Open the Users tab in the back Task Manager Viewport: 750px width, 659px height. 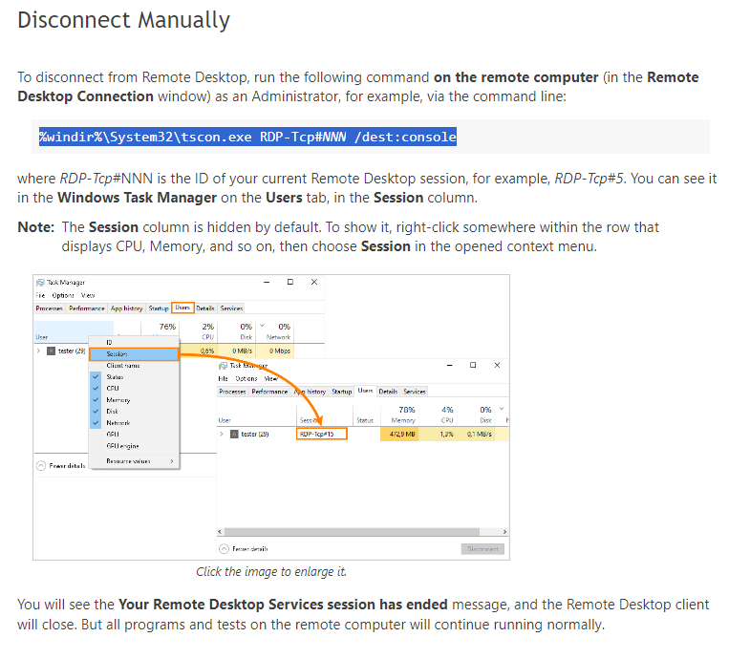tap(182, 308)
